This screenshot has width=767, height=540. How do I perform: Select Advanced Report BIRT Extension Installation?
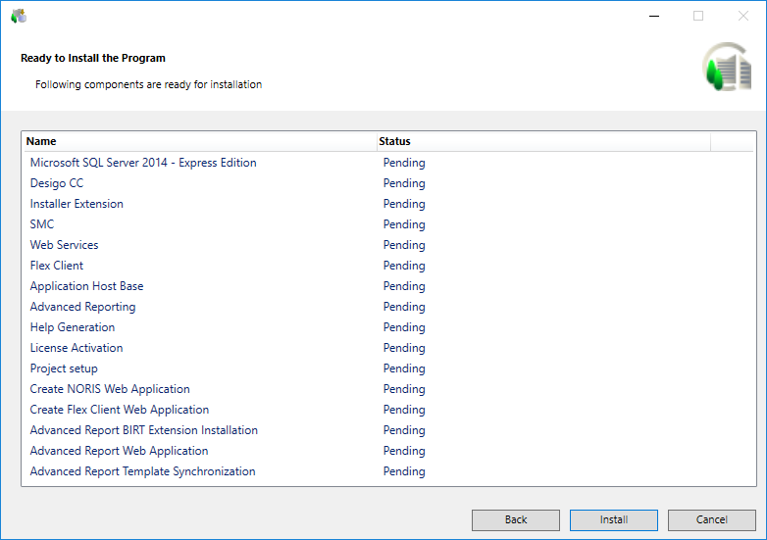click(143, 430)
